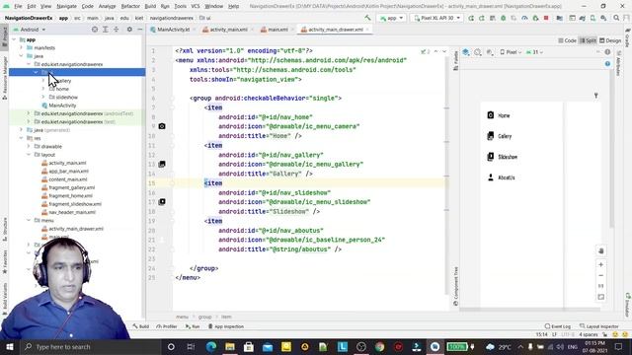Hide the project panel with minus icon
This screenshot has height=355, width=632.
(140, 30)
